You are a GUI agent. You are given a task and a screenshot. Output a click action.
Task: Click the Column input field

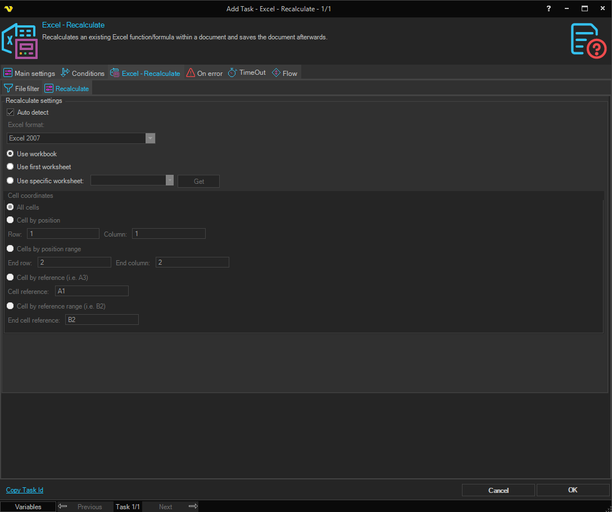click(169, 234)
